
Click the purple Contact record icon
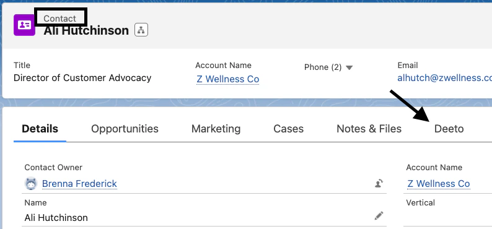(x=24, y=25)
